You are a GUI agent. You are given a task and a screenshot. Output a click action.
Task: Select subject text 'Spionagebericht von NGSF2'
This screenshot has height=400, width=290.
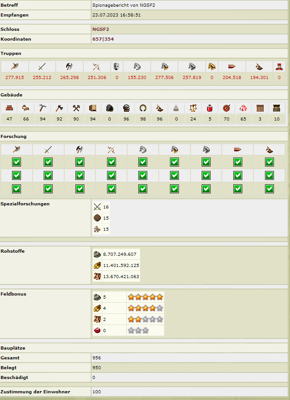pyautogui.click(x=124, y=5)
